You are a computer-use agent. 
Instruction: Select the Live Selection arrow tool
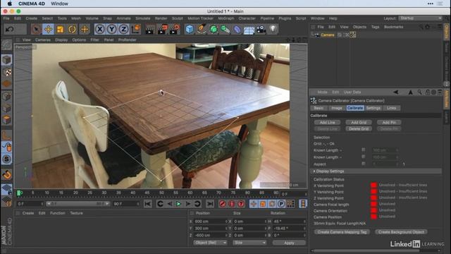pyautogui.click(x=36, y=29)
